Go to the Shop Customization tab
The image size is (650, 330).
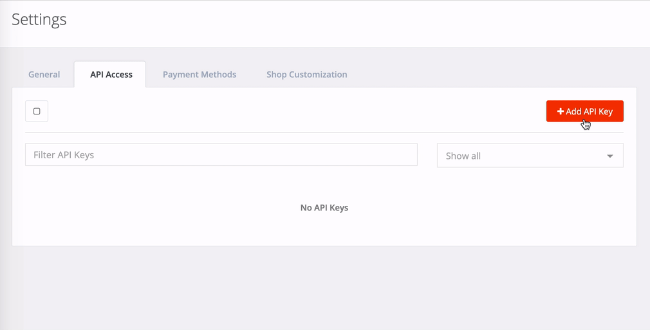[x=307, y=74]
